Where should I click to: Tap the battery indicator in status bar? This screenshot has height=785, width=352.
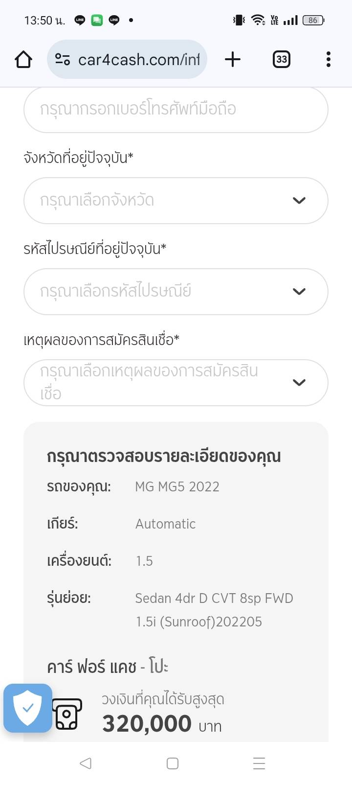[x=313, y=20]
